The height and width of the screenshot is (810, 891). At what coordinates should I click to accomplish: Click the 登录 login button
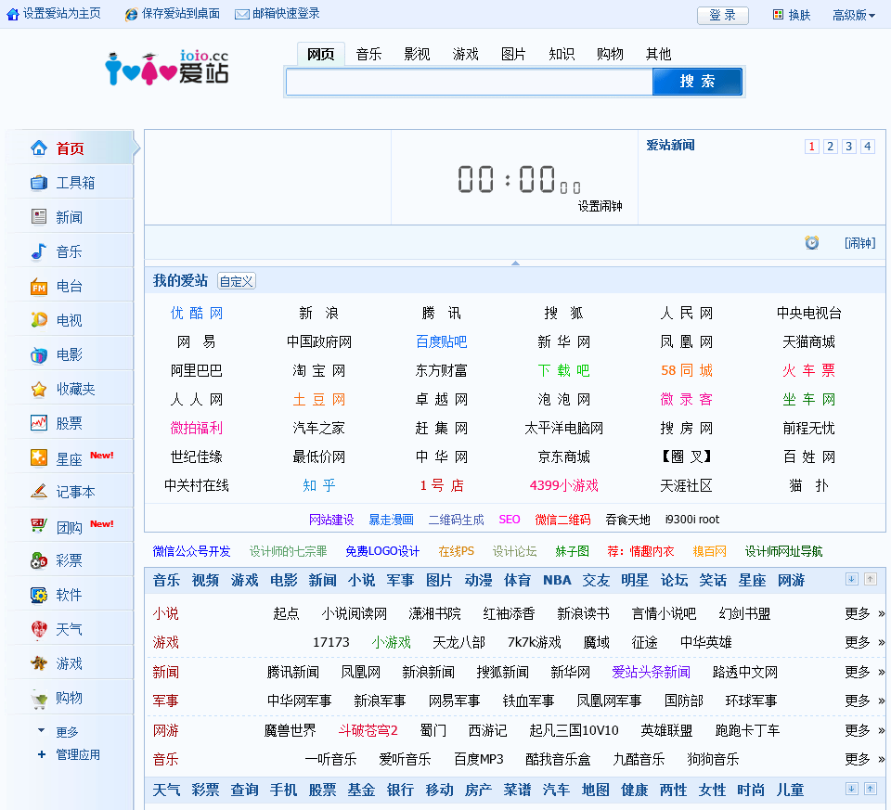[722, 15]
